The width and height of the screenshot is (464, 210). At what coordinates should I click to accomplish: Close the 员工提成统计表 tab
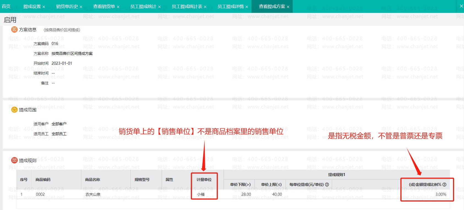(205, 7)
